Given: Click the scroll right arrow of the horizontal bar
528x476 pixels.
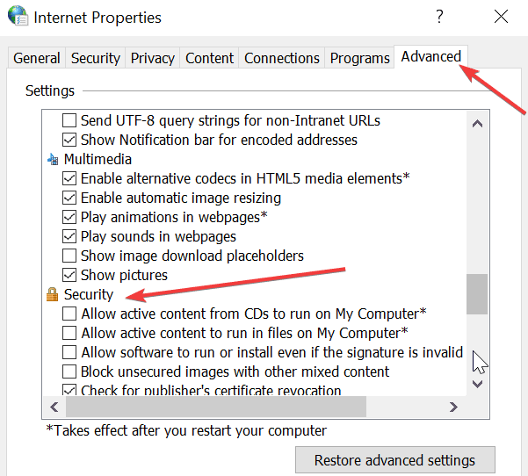Looking at the screenshot, I should (453, 407).
